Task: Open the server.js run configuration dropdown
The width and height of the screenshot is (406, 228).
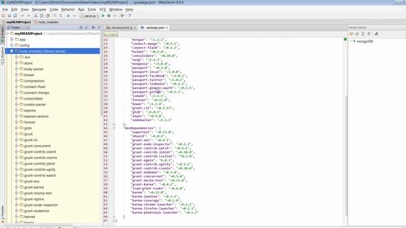Action: 89,16
